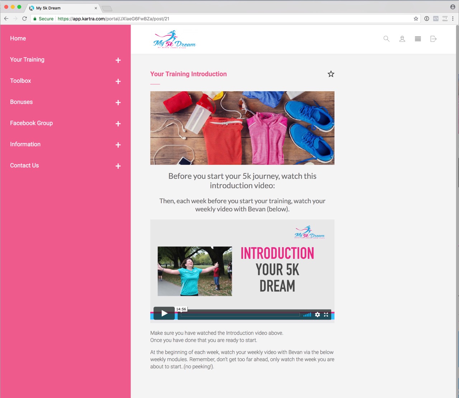Viewport: 459px width, 398px height.
Task: Enter fullscreen on the video player
Action: click(x=326, y=315)
